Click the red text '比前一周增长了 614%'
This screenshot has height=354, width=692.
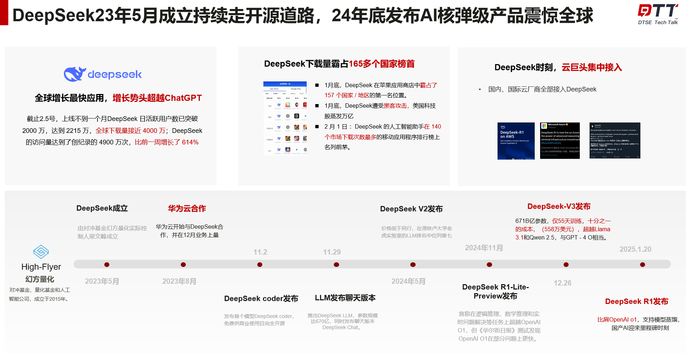[167, 142]
